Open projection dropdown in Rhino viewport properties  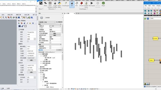tap(35, 39)
